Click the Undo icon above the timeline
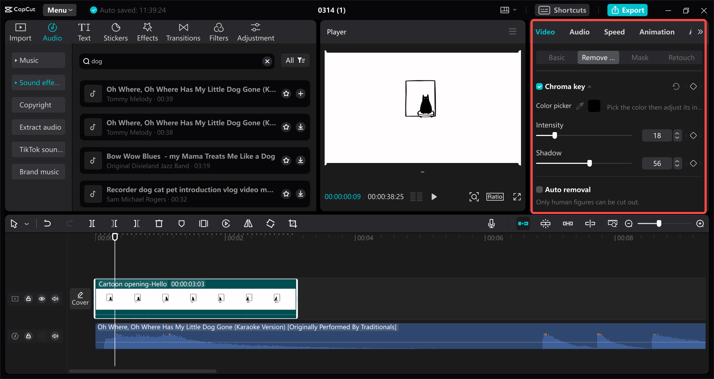The width and height of the screenshot is (714, 379). coord(47,223)
